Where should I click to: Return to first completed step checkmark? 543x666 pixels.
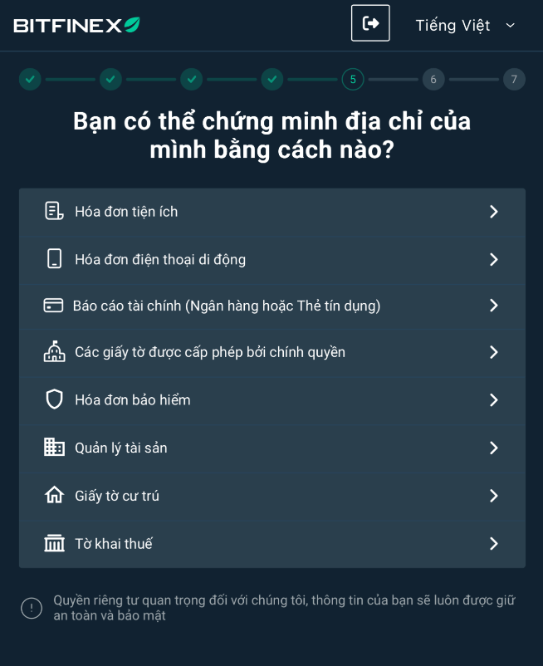(30, 80)
